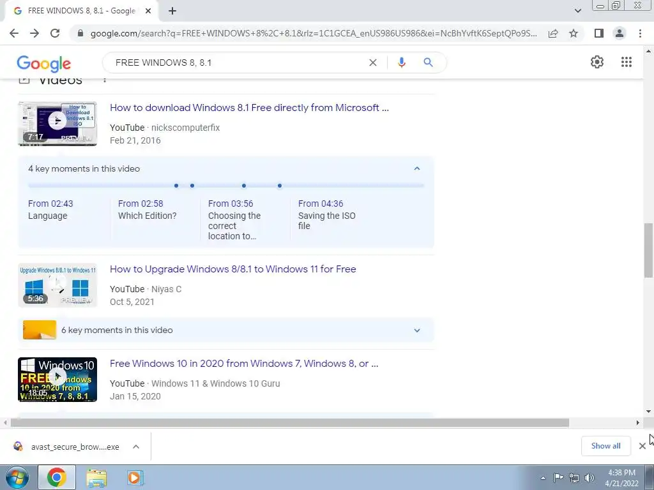Clear the search box text
The height and width of the screenshot is (490, 654).
pyautogui.click(x=373, y=63)
